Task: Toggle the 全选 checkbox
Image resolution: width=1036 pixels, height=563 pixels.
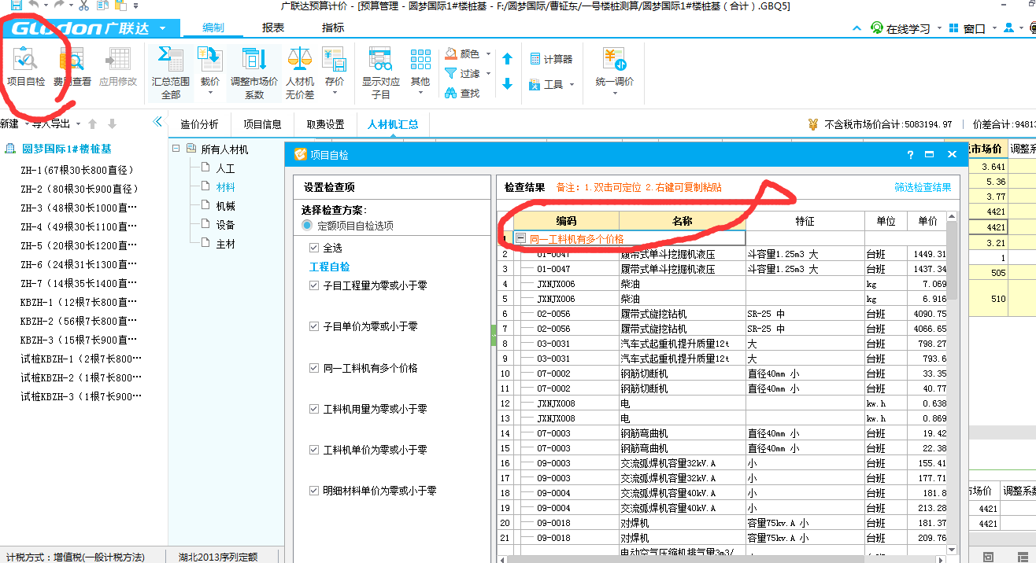Action: (x=315, y=248)
